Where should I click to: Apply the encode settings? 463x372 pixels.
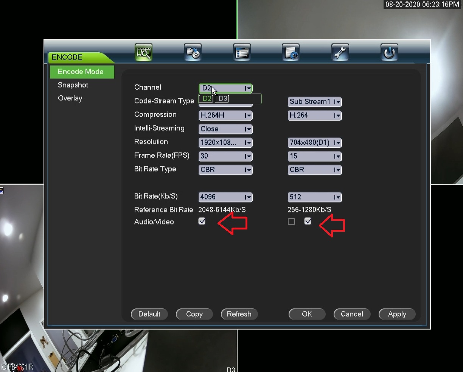(x=397, y=314)
